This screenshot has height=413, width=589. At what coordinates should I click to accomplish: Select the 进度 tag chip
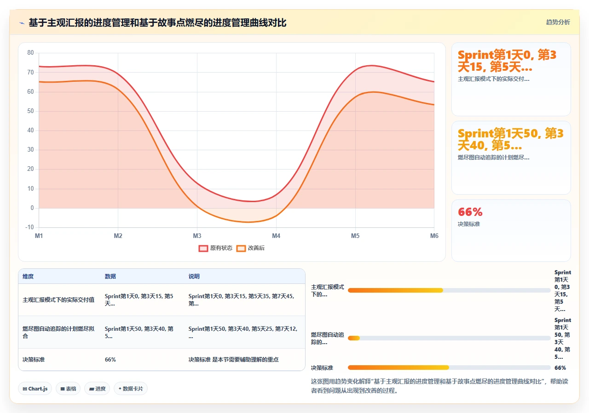(97, 389)
